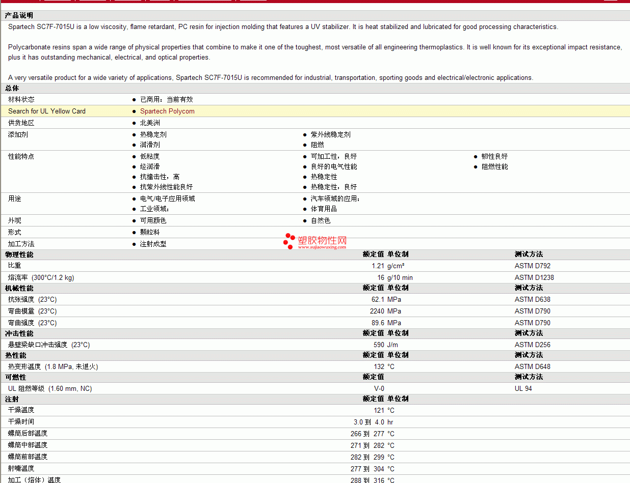630x483 pixels.
Task: Select the '北美洲' region value
Action: click(x=150, y=123)
